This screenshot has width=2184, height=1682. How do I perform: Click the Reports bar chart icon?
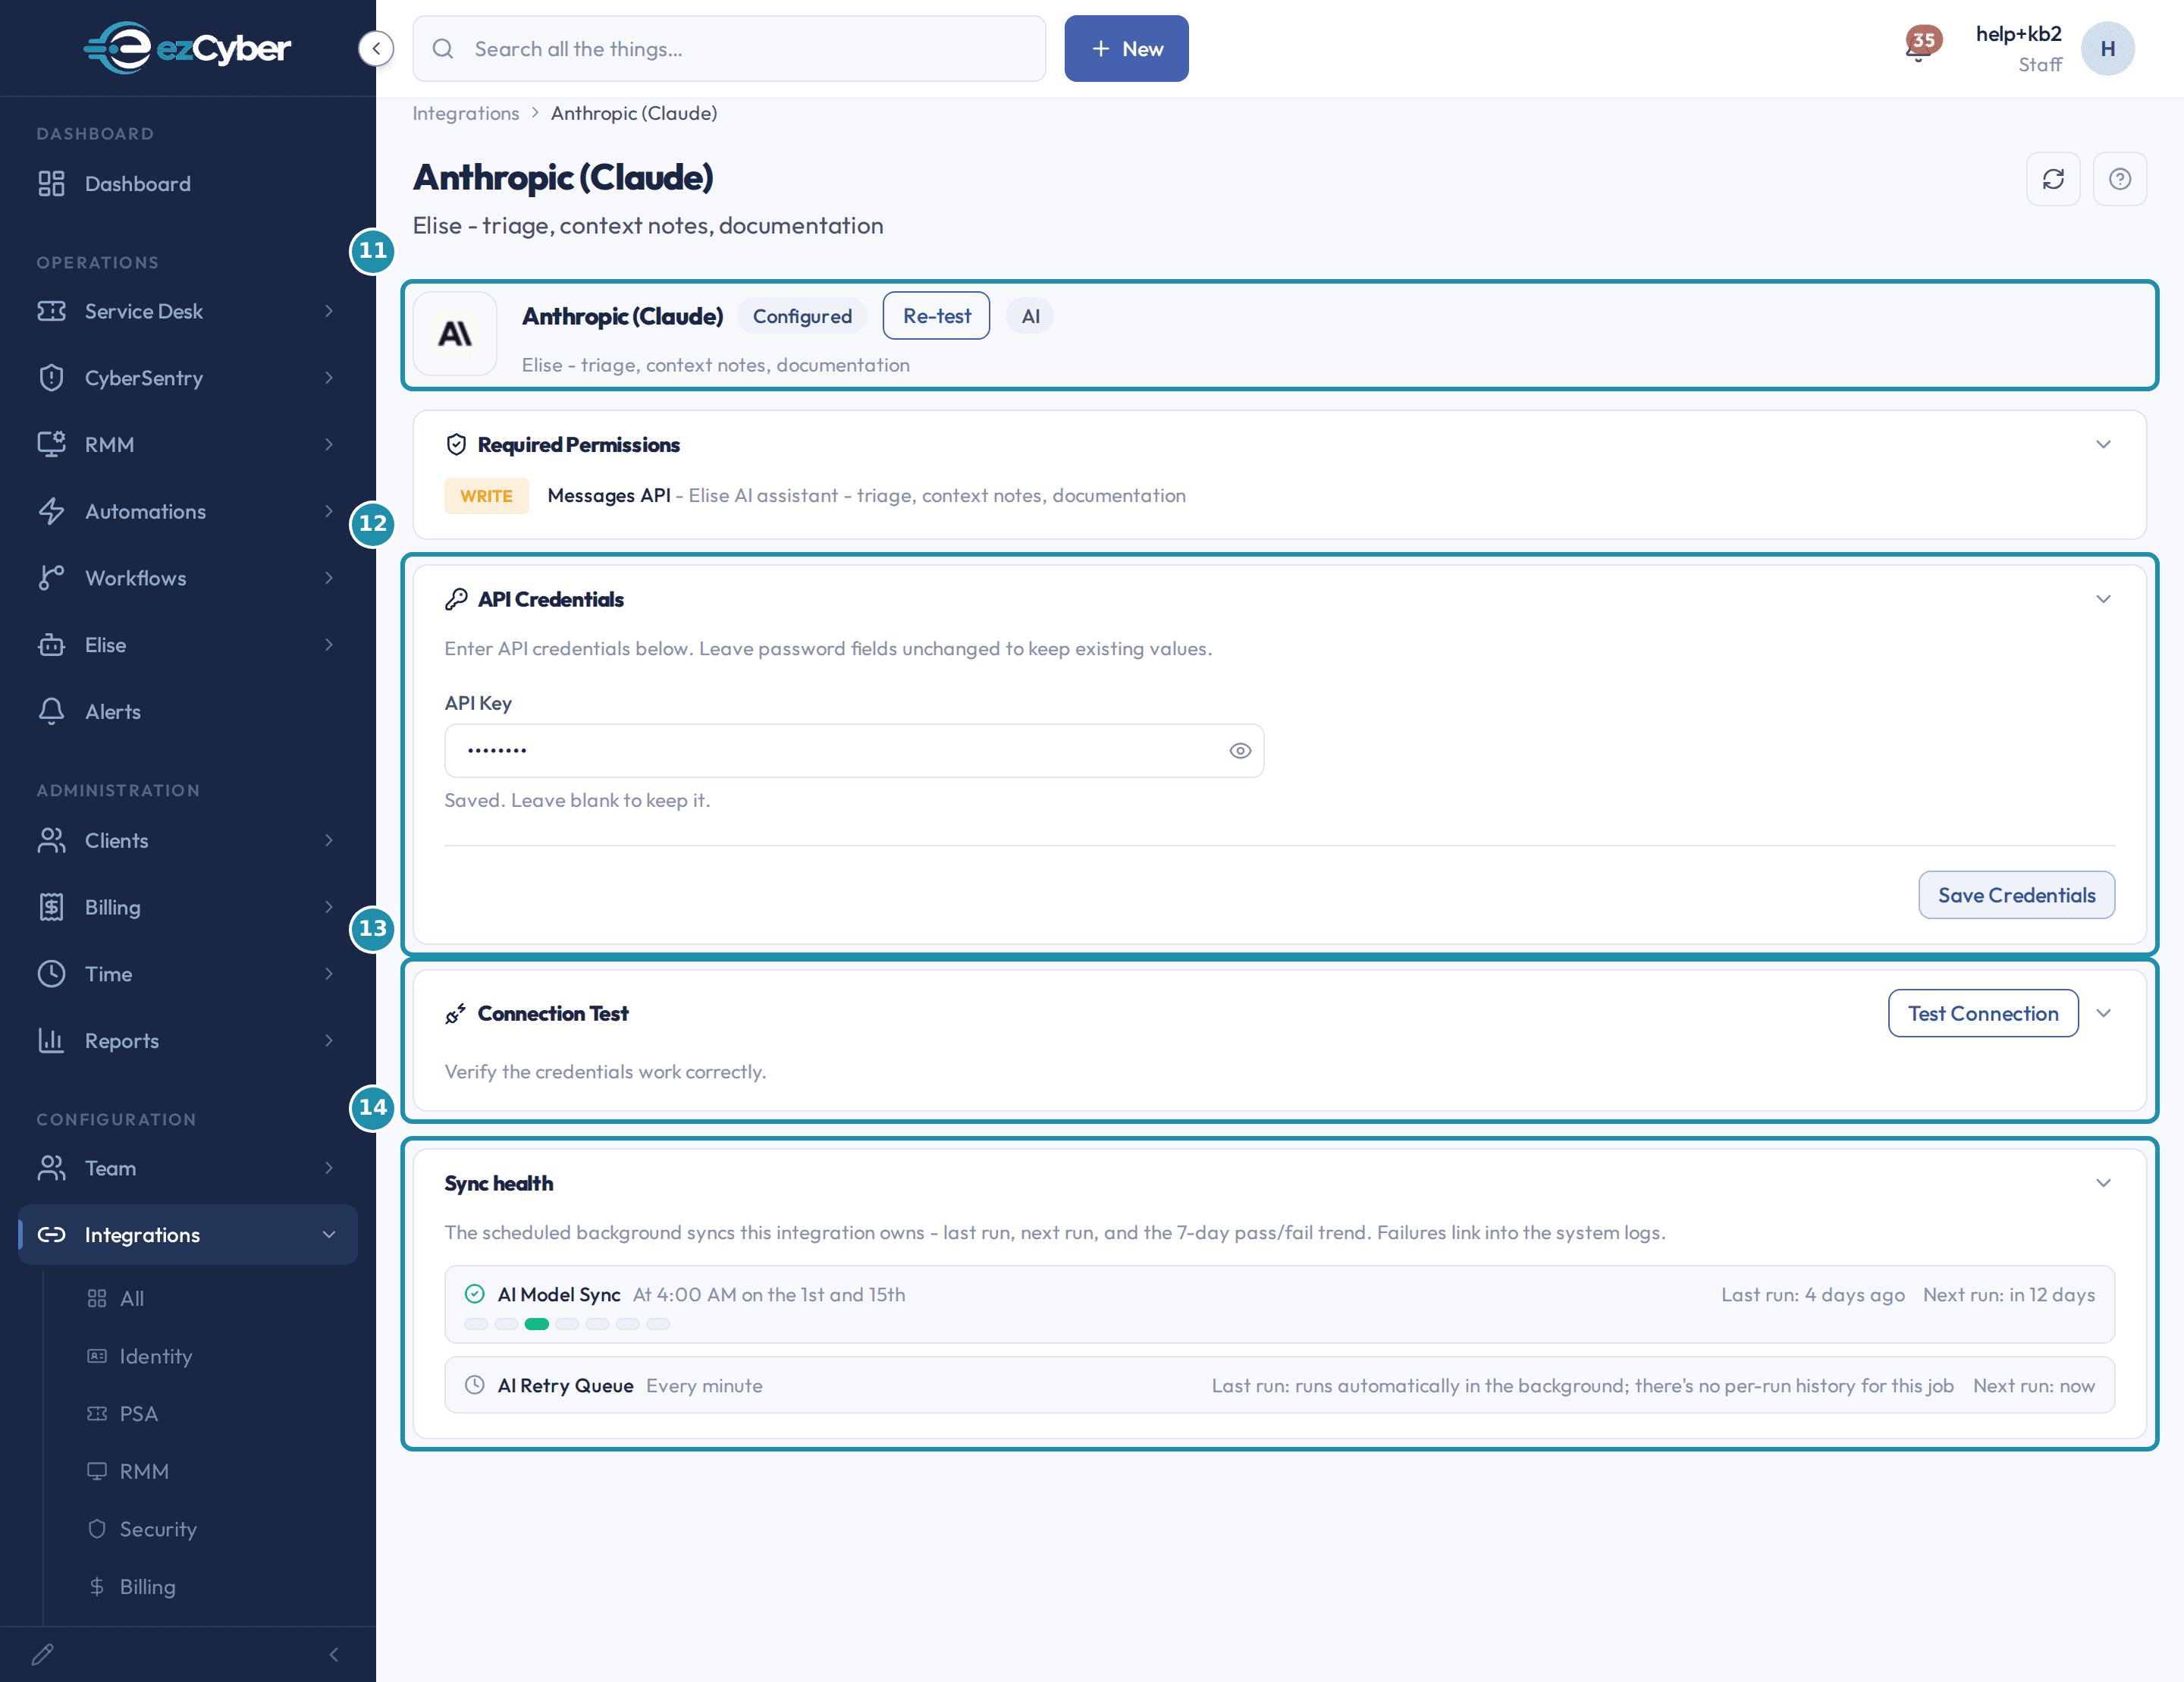51,1040
